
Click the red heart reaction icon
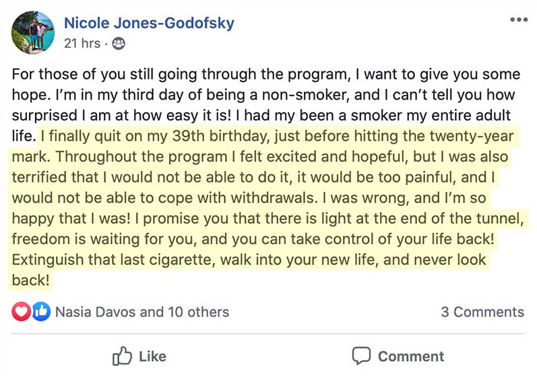(x=22, y=311)
